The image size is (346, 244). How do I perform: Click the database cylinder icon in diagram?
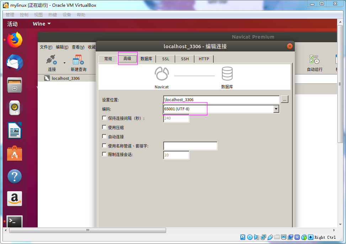point(227,73)
